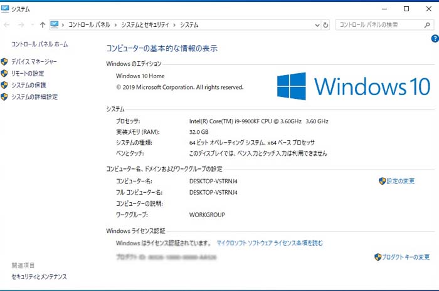
Task: Click the ペン入力とタッチ入力は利用できません value
Action: pyautogui.click(x=258, y=153)
